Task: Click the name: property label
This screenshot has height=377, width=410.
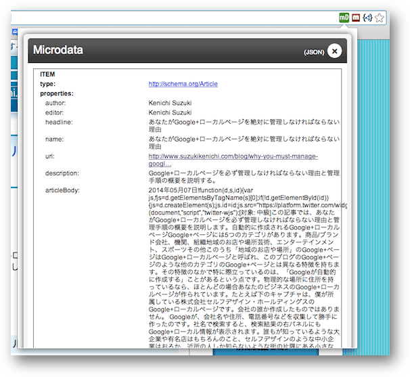Action: pyautogui.click(x=54, y=139)
